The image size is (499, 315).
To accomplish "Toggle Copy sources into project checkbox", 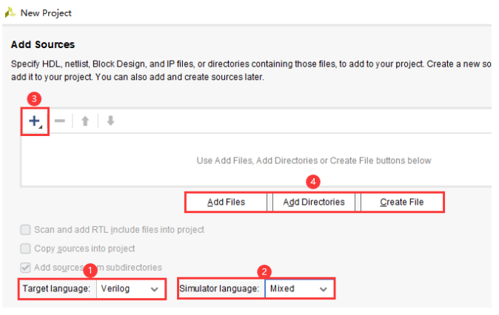I will [27, 248].
